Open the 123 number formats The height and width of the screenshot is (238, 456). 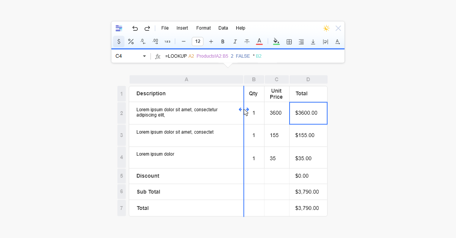click(167, 42)
